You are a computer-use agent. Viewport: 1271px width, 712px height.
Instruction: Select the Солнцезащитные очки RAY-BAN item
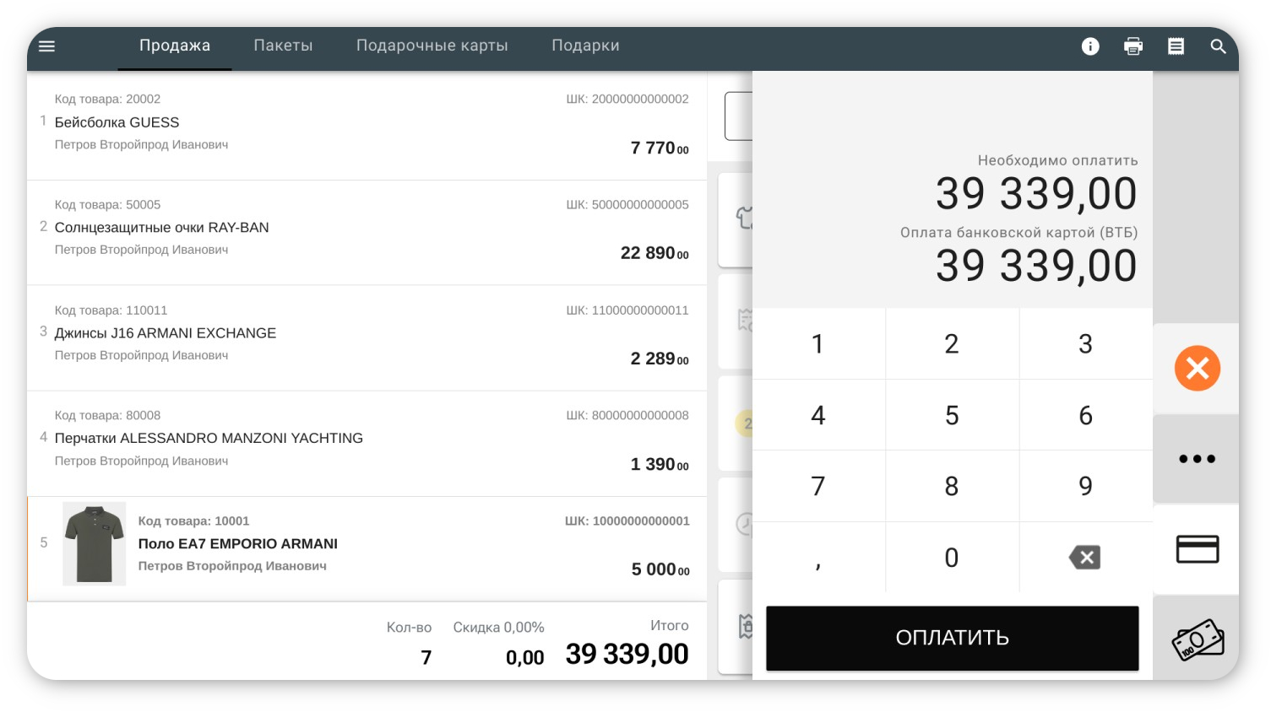[367, 233]
